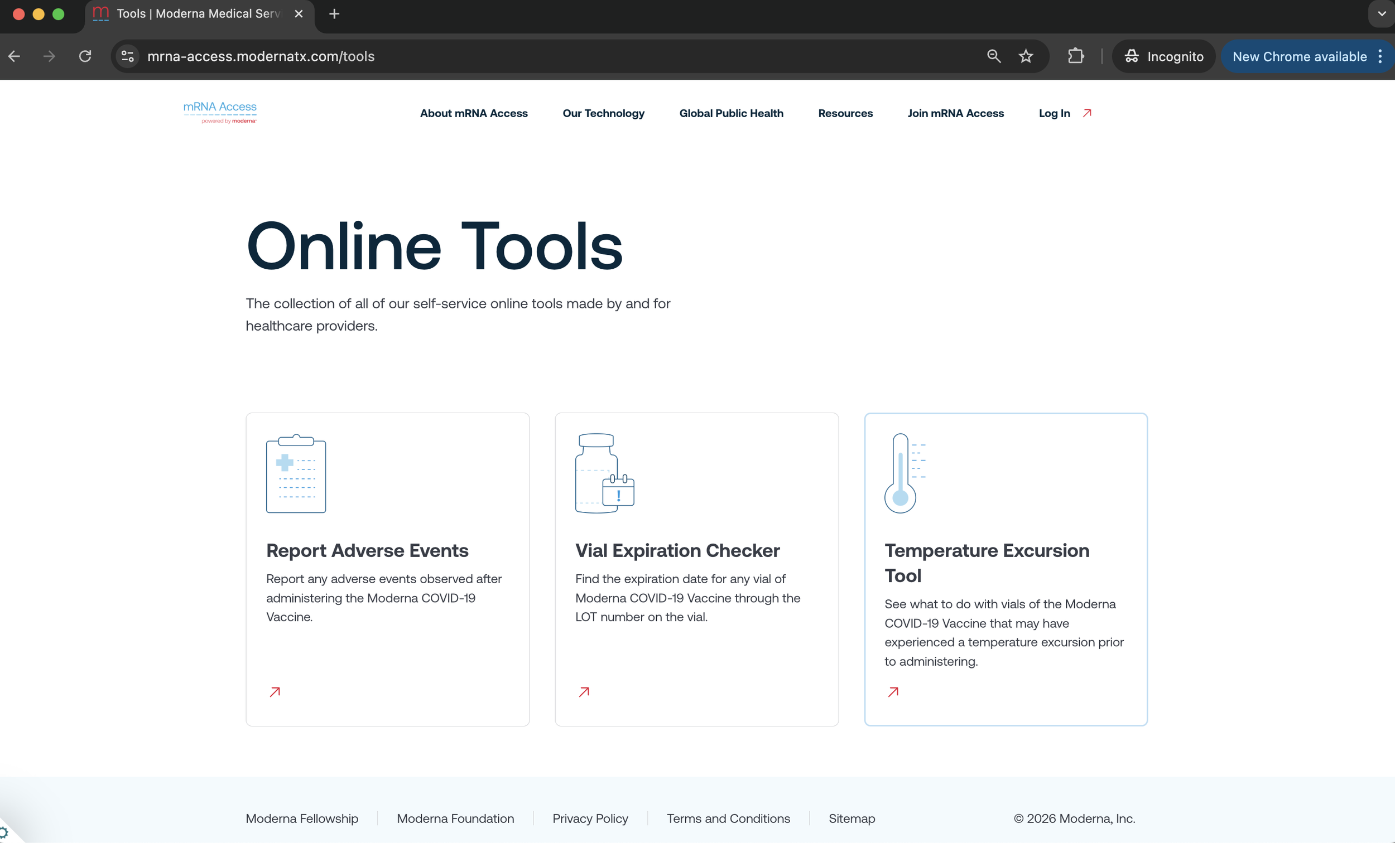Click the browser forward arrow

(x=50, y=56)
